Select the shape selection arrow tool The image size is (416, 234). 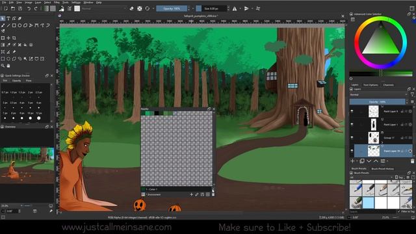3,18
